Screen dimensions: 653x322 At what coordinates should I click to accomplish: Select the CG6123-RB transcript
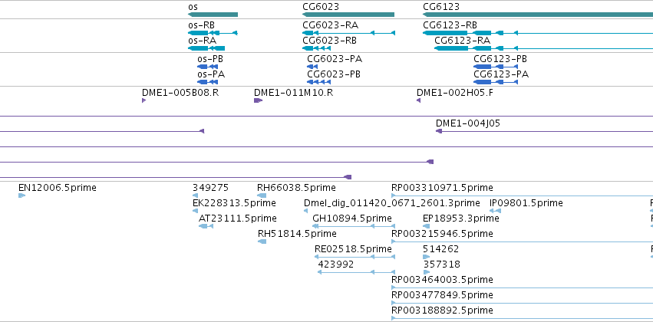click(x=538, y=33)
